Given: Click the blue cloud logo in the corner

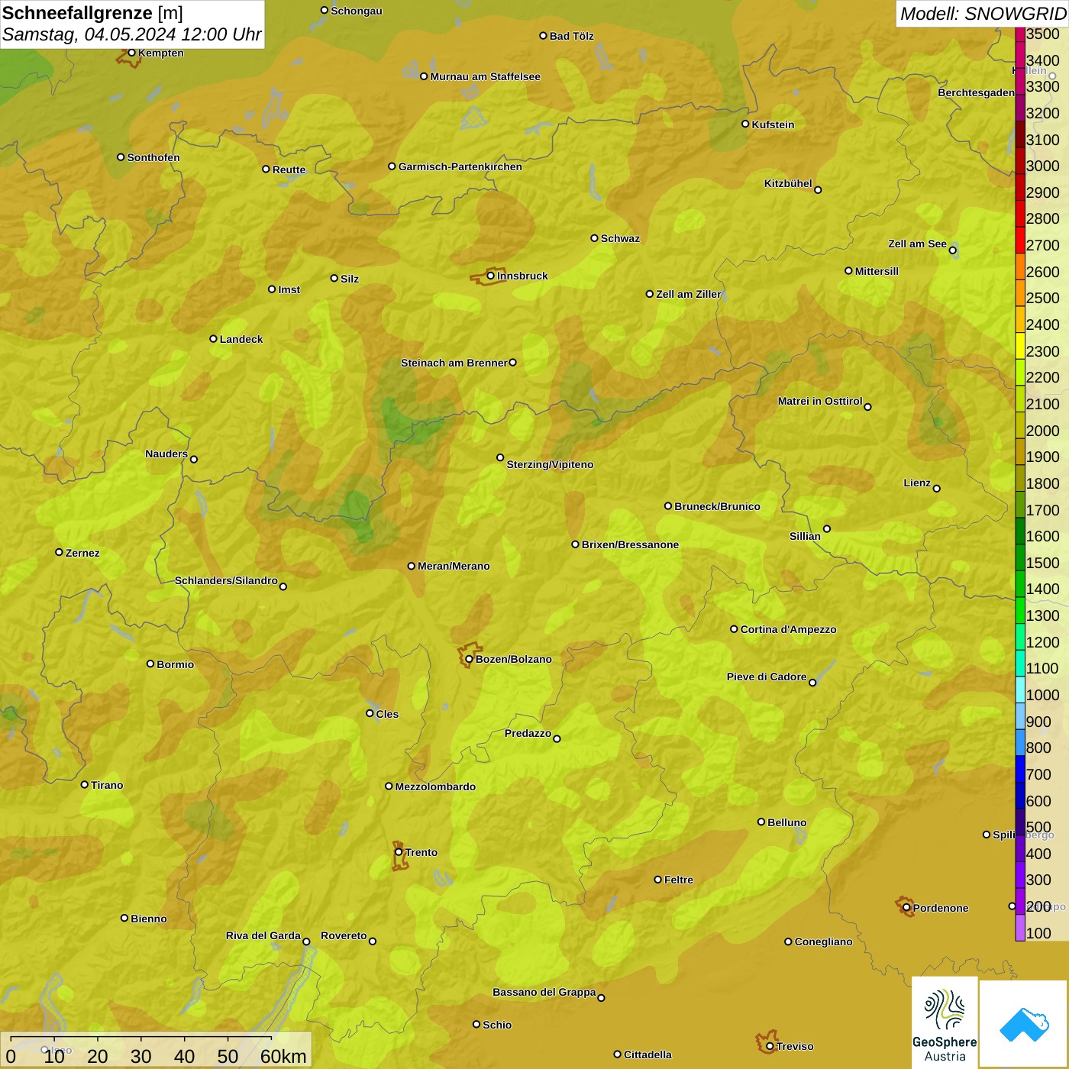Looking at the screenshot, I should [1024, 1024].
